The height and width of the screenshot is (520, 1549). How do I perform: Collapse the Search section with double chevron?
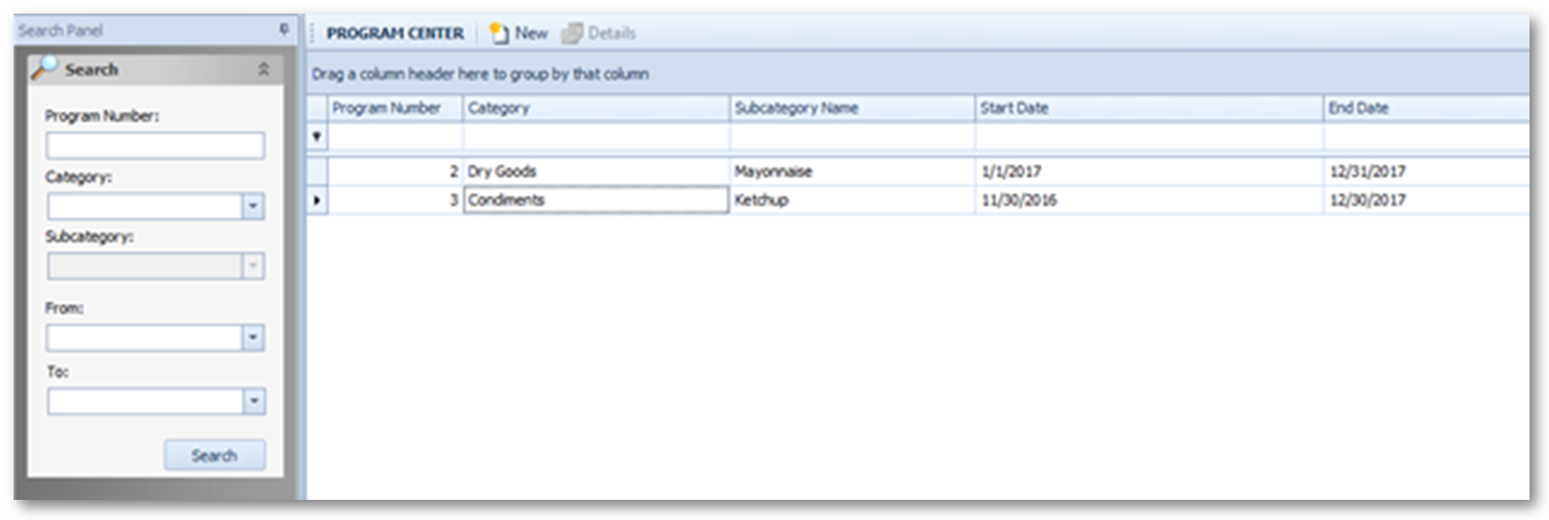click(x=263, y=69)
